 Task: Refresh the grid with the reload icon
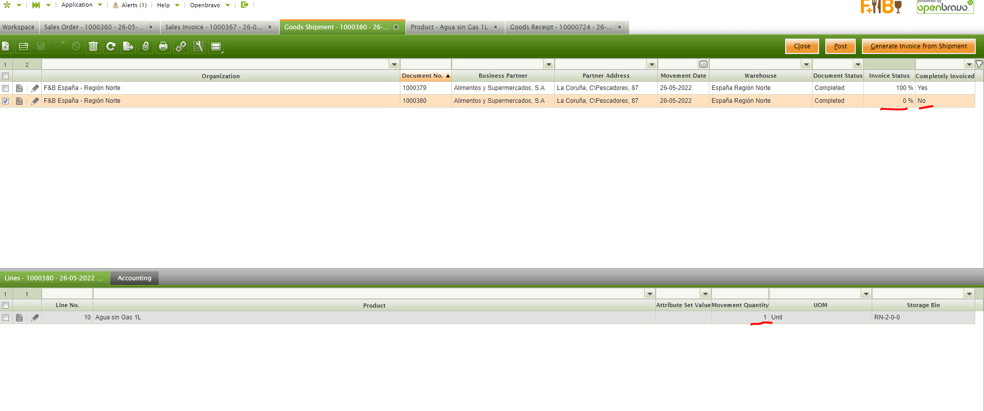point(111,47)
